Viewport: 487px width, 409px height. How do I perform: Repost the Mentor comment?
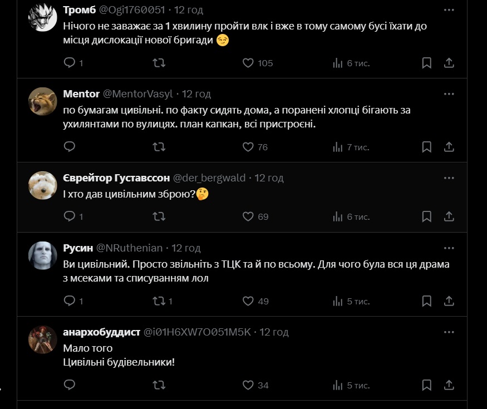pyautogui.click(x=159, y=147)
